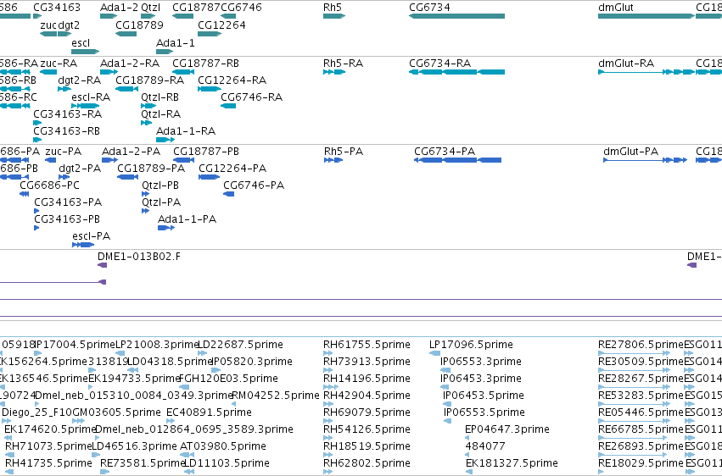Select the CG6734 gene bar
Screen dimensions: 722x476
point(456,16)
